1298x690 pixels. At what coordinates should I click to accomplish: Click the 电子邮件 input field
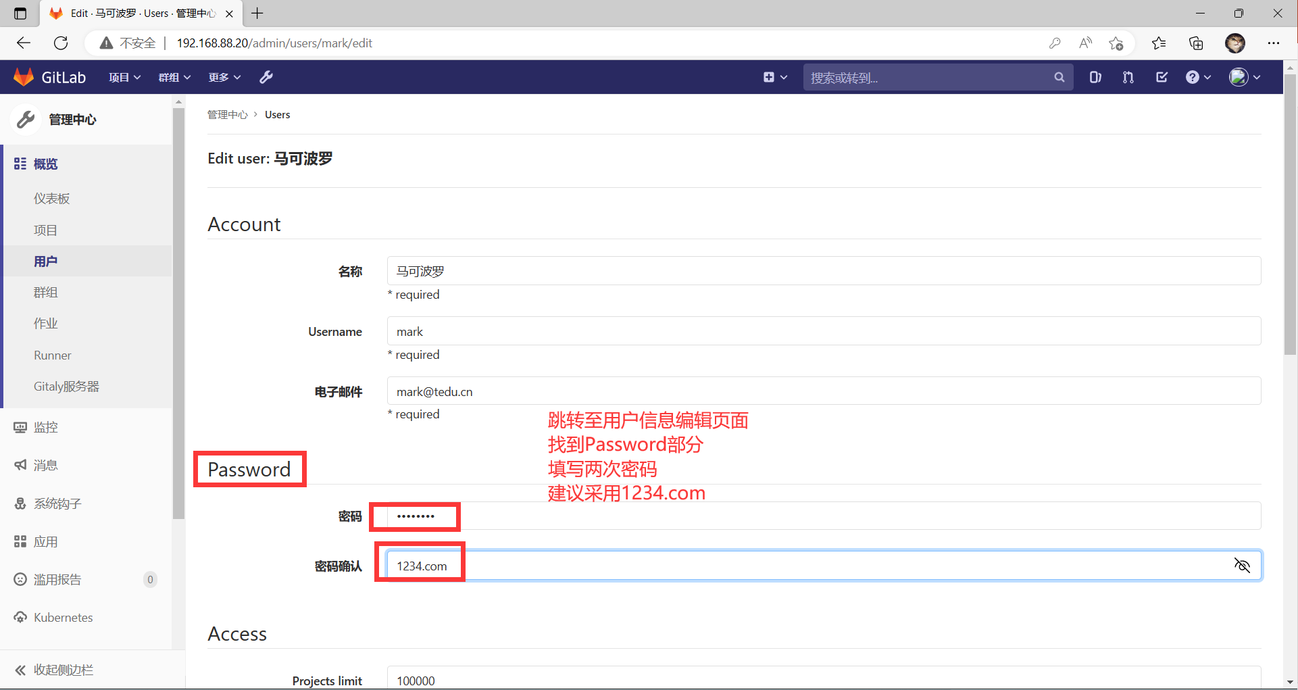point(823,391)
